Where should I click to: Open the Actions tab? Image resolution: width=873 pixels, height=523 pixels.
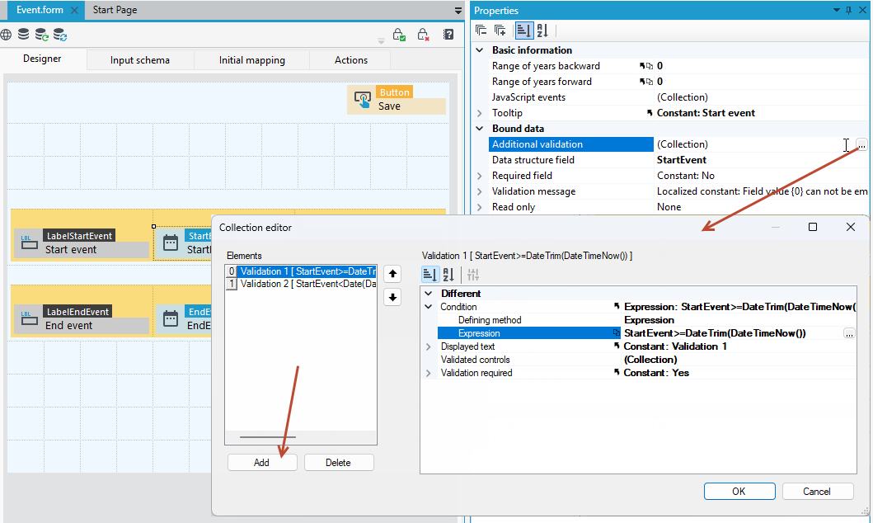click(x=350, y=60)
